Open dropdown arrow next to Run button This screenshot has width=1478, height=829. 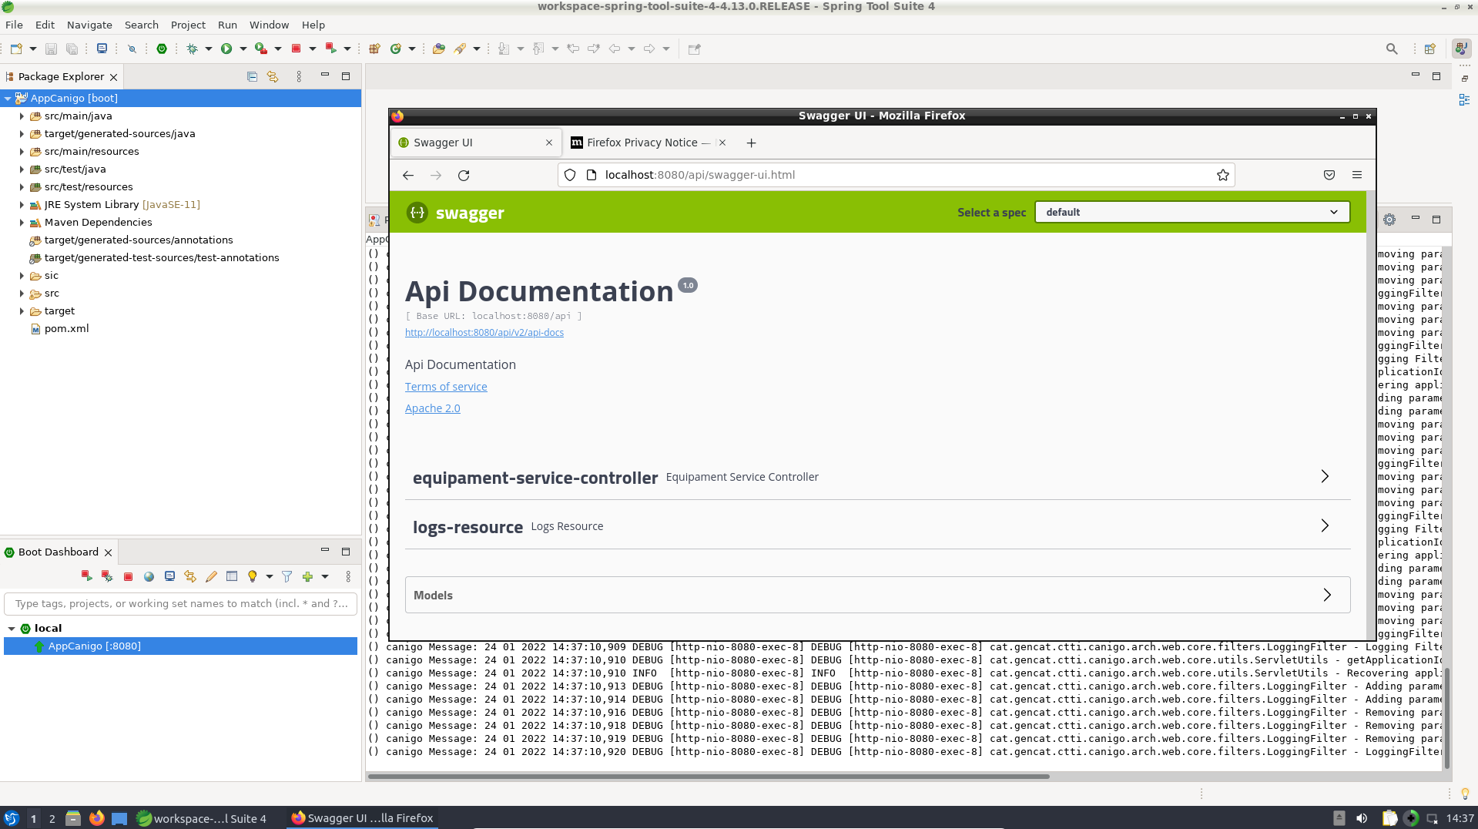pyautogui.click(x=243, y=49)
